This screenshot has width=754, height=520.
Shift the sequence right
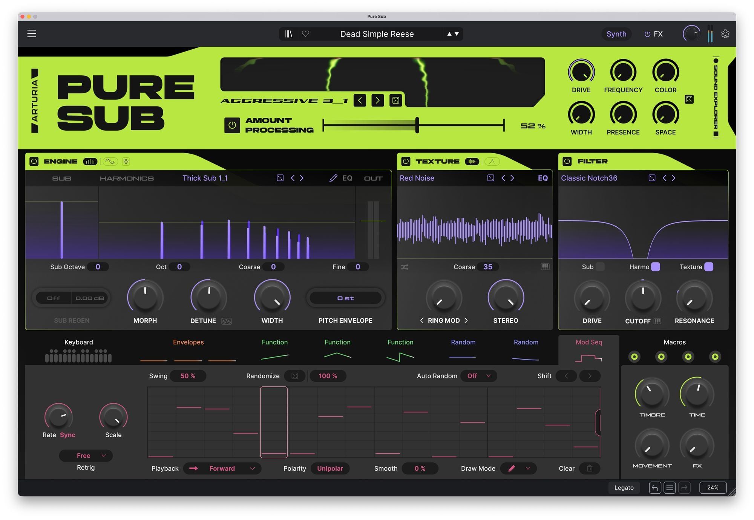590,376
